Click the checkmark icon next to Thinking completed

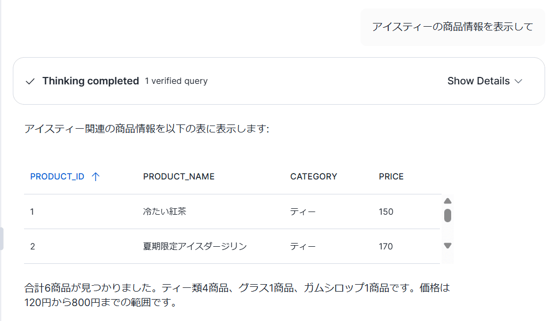pos(30,81)
